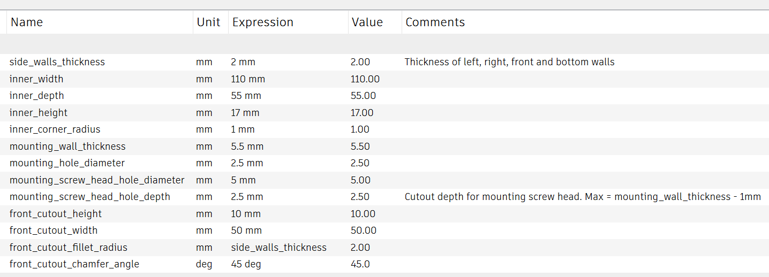The height and width of the screenshot is (277, 769).
Task: Edit the inner_depth expression 55 mm
Action: click(246, 96)
